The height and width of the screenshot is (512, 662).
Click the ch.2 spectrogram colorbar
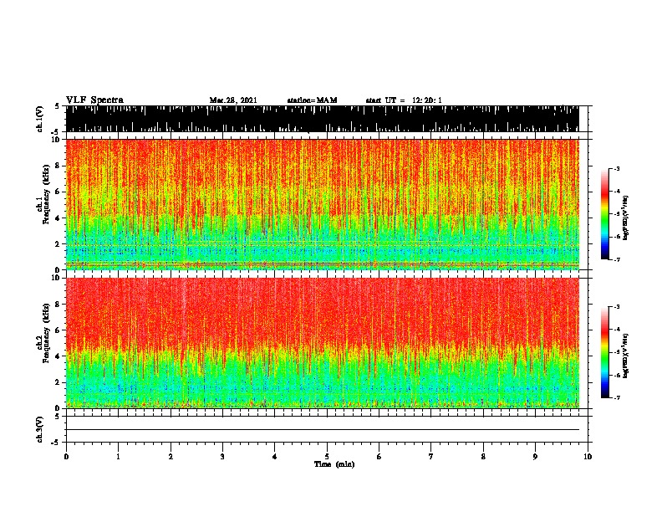(x=604, y=352)
